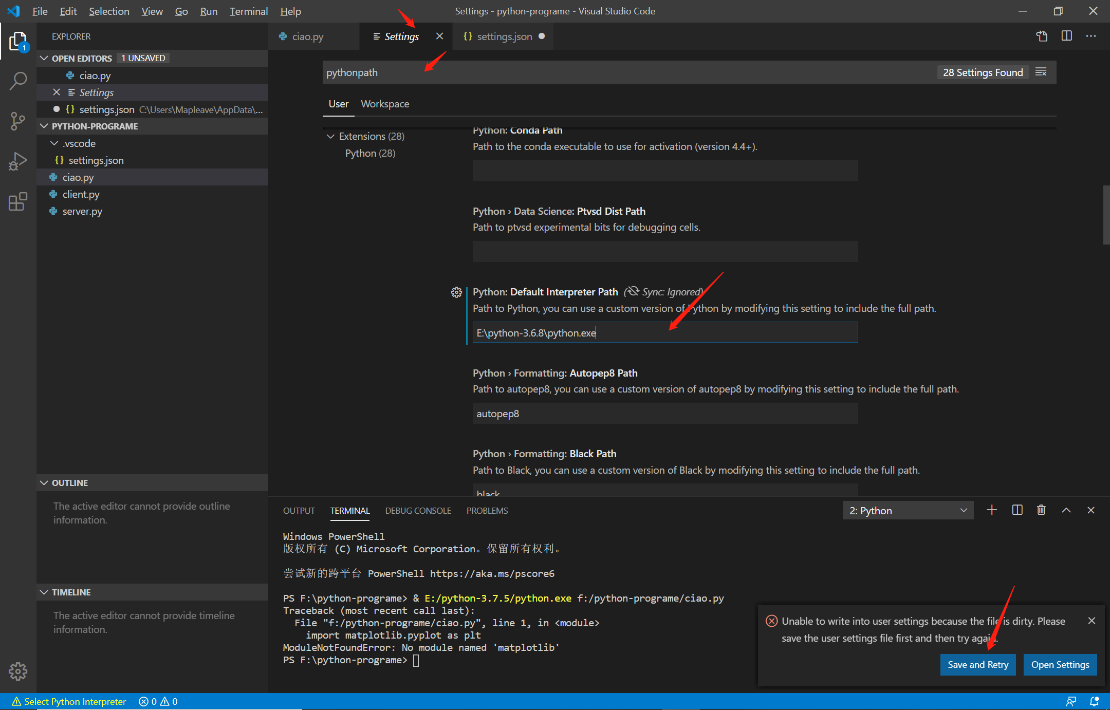The height and width of the screenshot is (710, 1110).
Task: Switch to the ciao.py editor tab
Action: pos(307,36)
